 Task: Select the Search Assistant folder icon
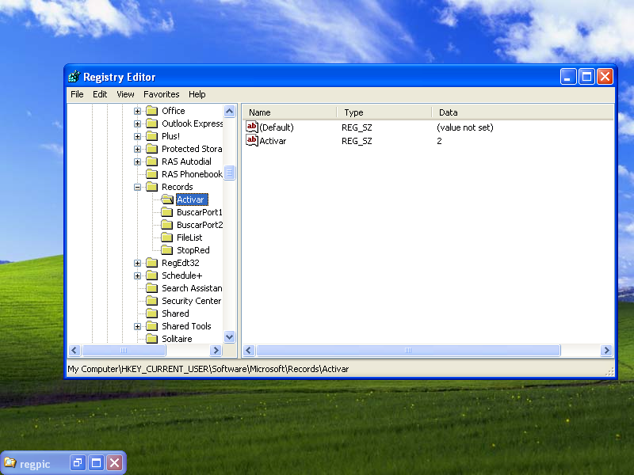151,288
